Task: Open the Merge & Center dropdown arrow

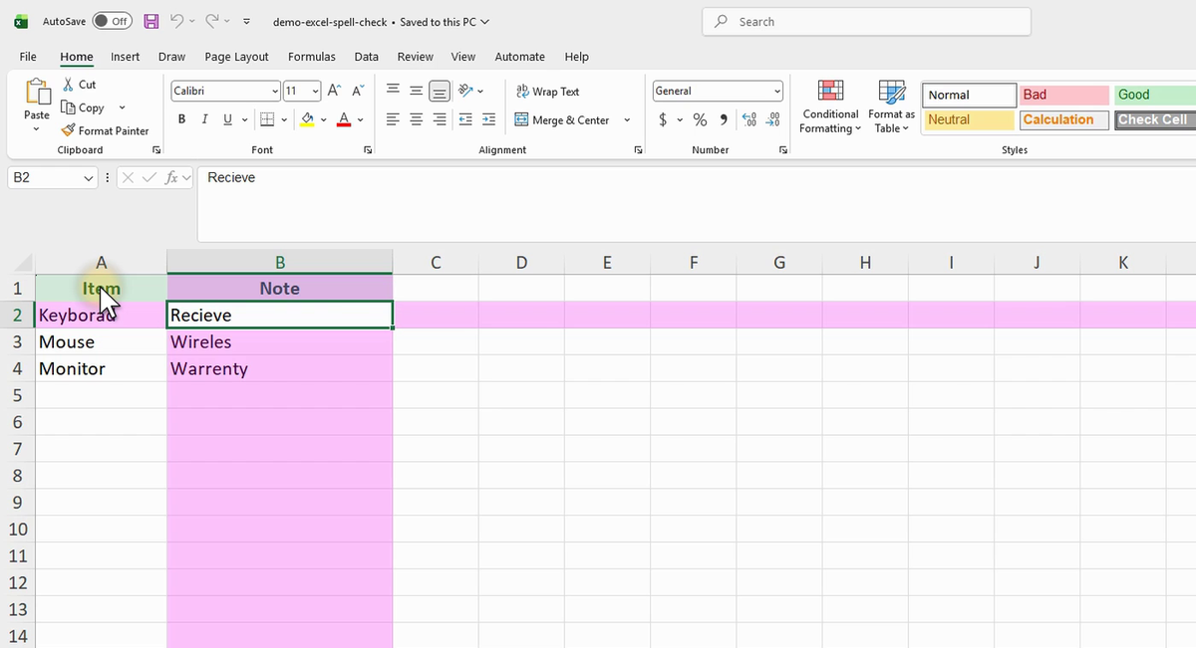Action: (627, 119)
